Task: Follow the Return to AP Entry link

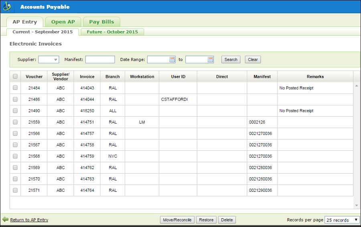Action: [29, 220]
